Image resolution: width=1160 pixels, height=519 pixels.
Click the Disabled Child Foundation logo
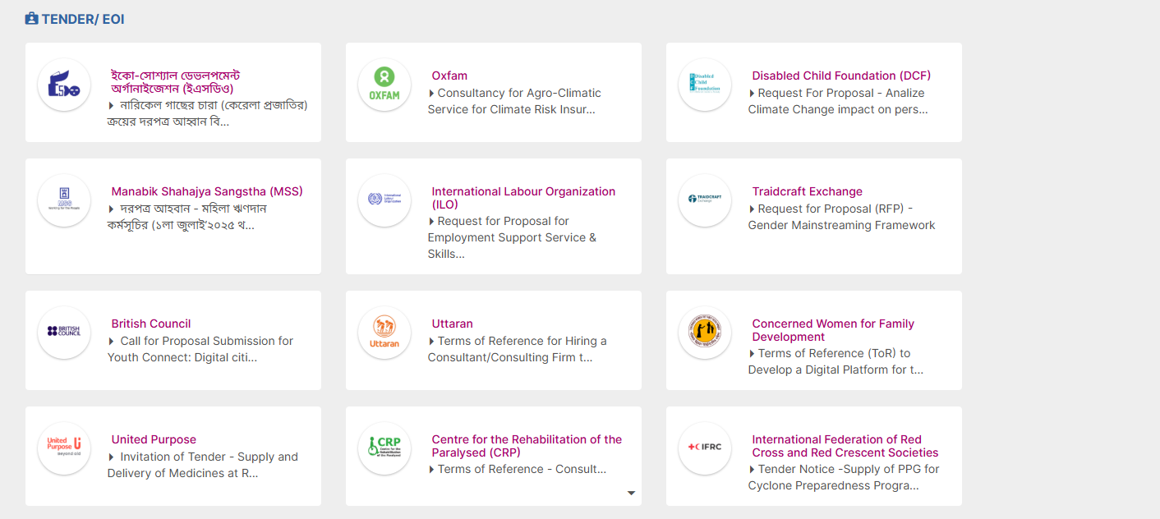coord(705,85)
